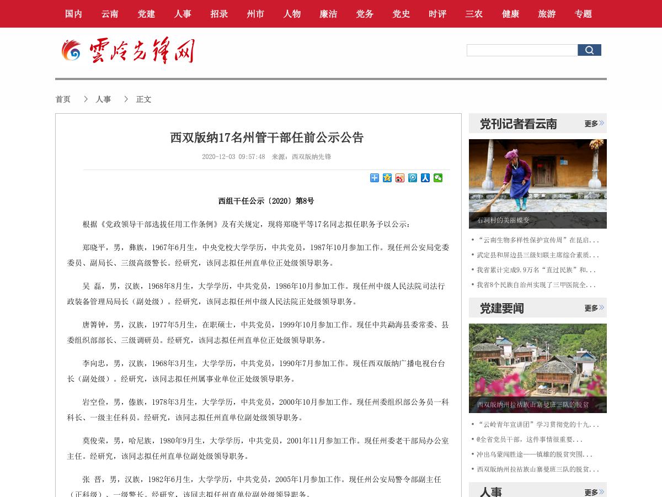Share article to Renren
The image size is (662, 497).
coord(425,178)
